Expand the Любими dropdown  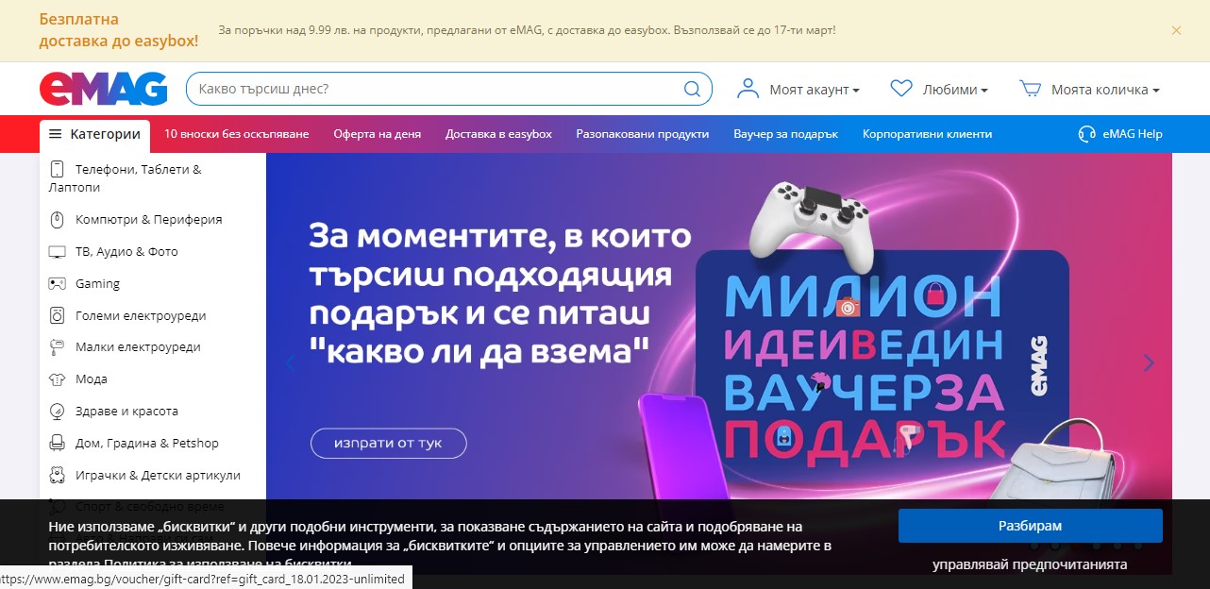pyautogui.click(x=952, y=89)
